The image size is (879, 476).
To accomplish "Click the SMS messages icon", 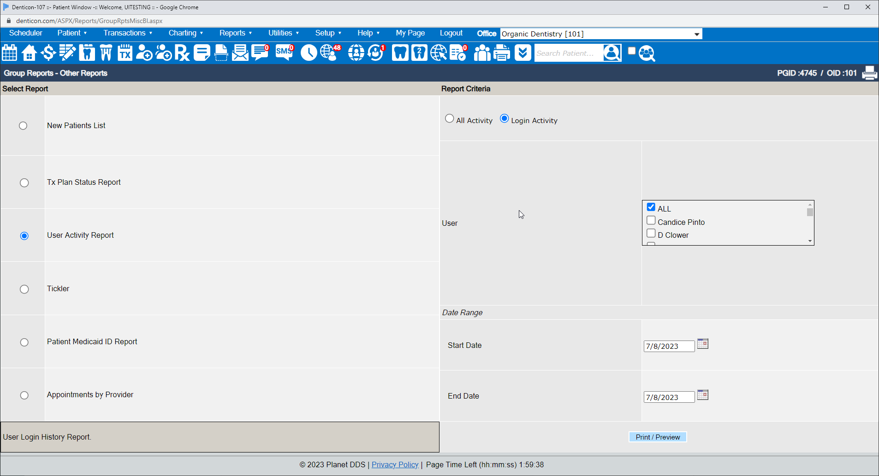I will coord(284,53).
